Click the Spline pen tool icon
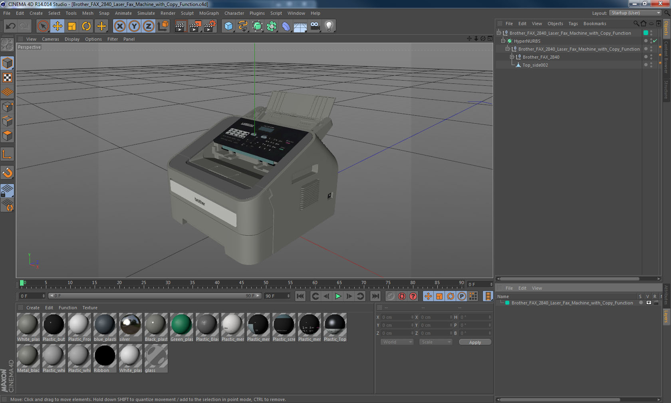 [242, 26]
